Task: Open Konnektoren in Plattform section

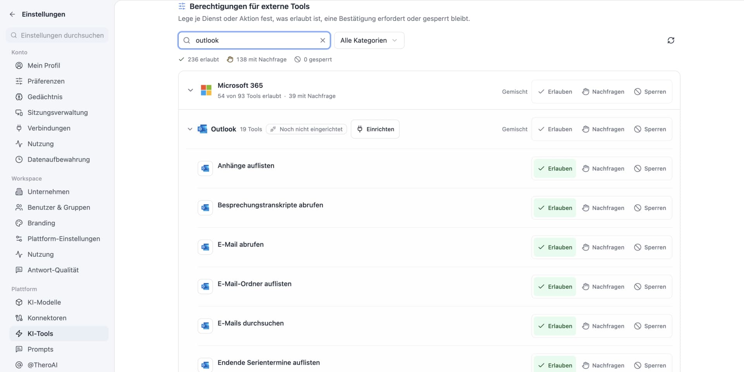Action: pyautogui.click(x=59, y=318)
